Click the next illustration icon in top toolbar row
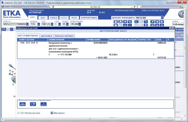This screenshot has height=122, width=188. (x=162, y=22)
